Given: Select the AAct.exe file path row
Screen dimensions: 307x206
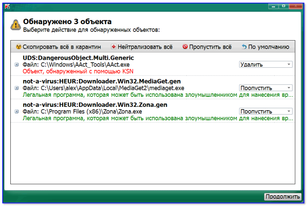Looking at the screenshot, I should coord(76,65).
